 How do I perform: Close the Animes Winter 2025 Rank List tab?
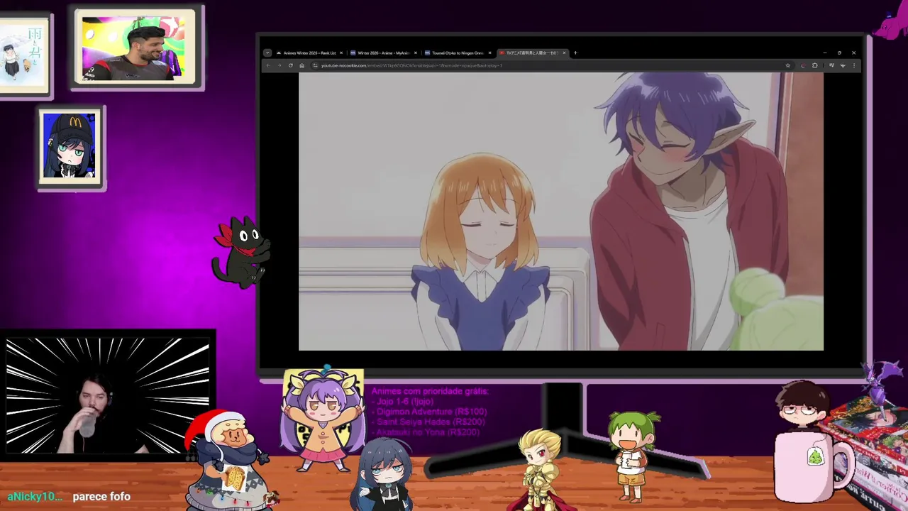341,53
